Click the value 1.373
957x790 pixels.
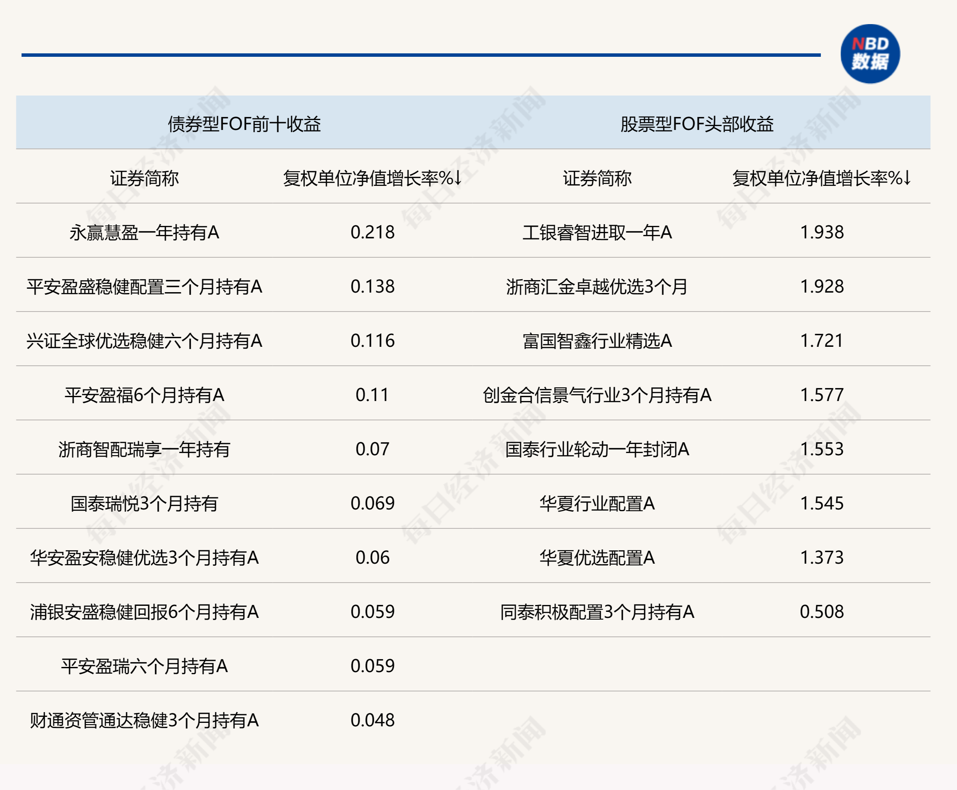[x=822, y=557]
